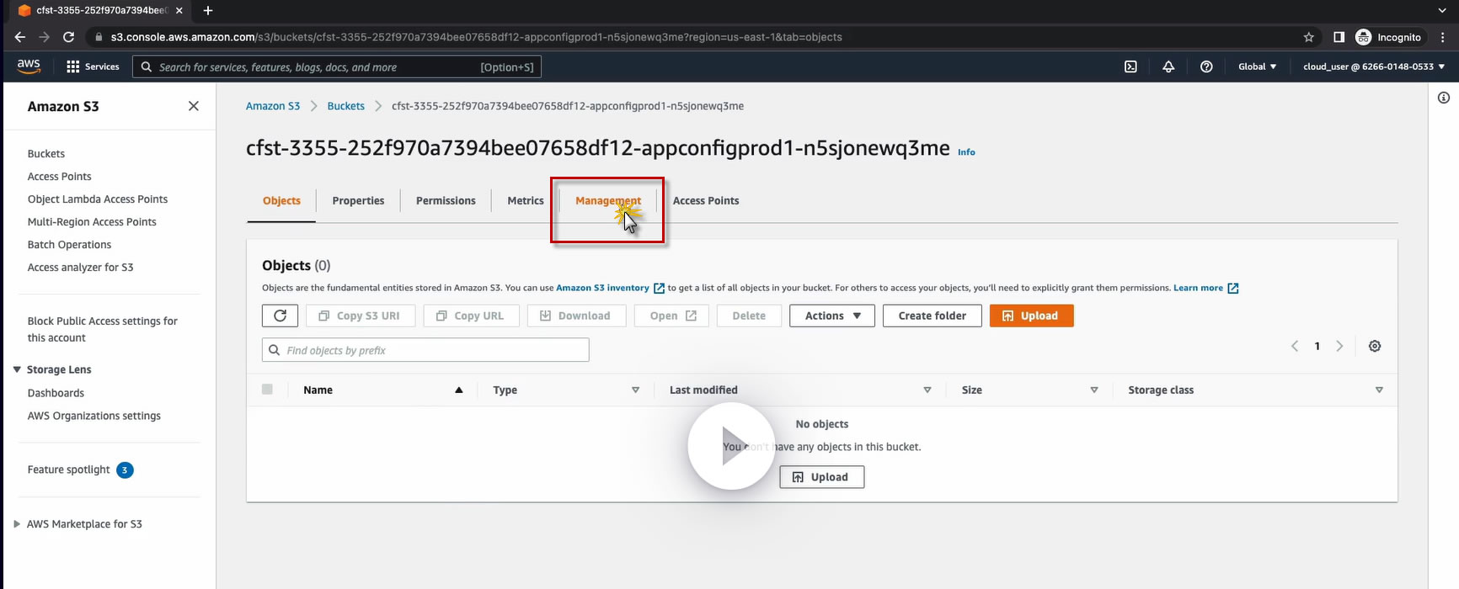Click the Info link beside bucket name
Image resolution: width=1459 pixels, height=589 pixels.
click(x=966, y=152)
